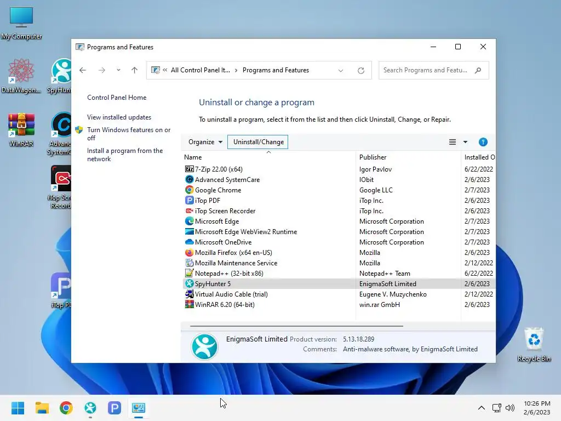Click the Microsoft Edge icon in list
Image resolution: width=561 pixels, height=421 pixels.
point(189,221)
